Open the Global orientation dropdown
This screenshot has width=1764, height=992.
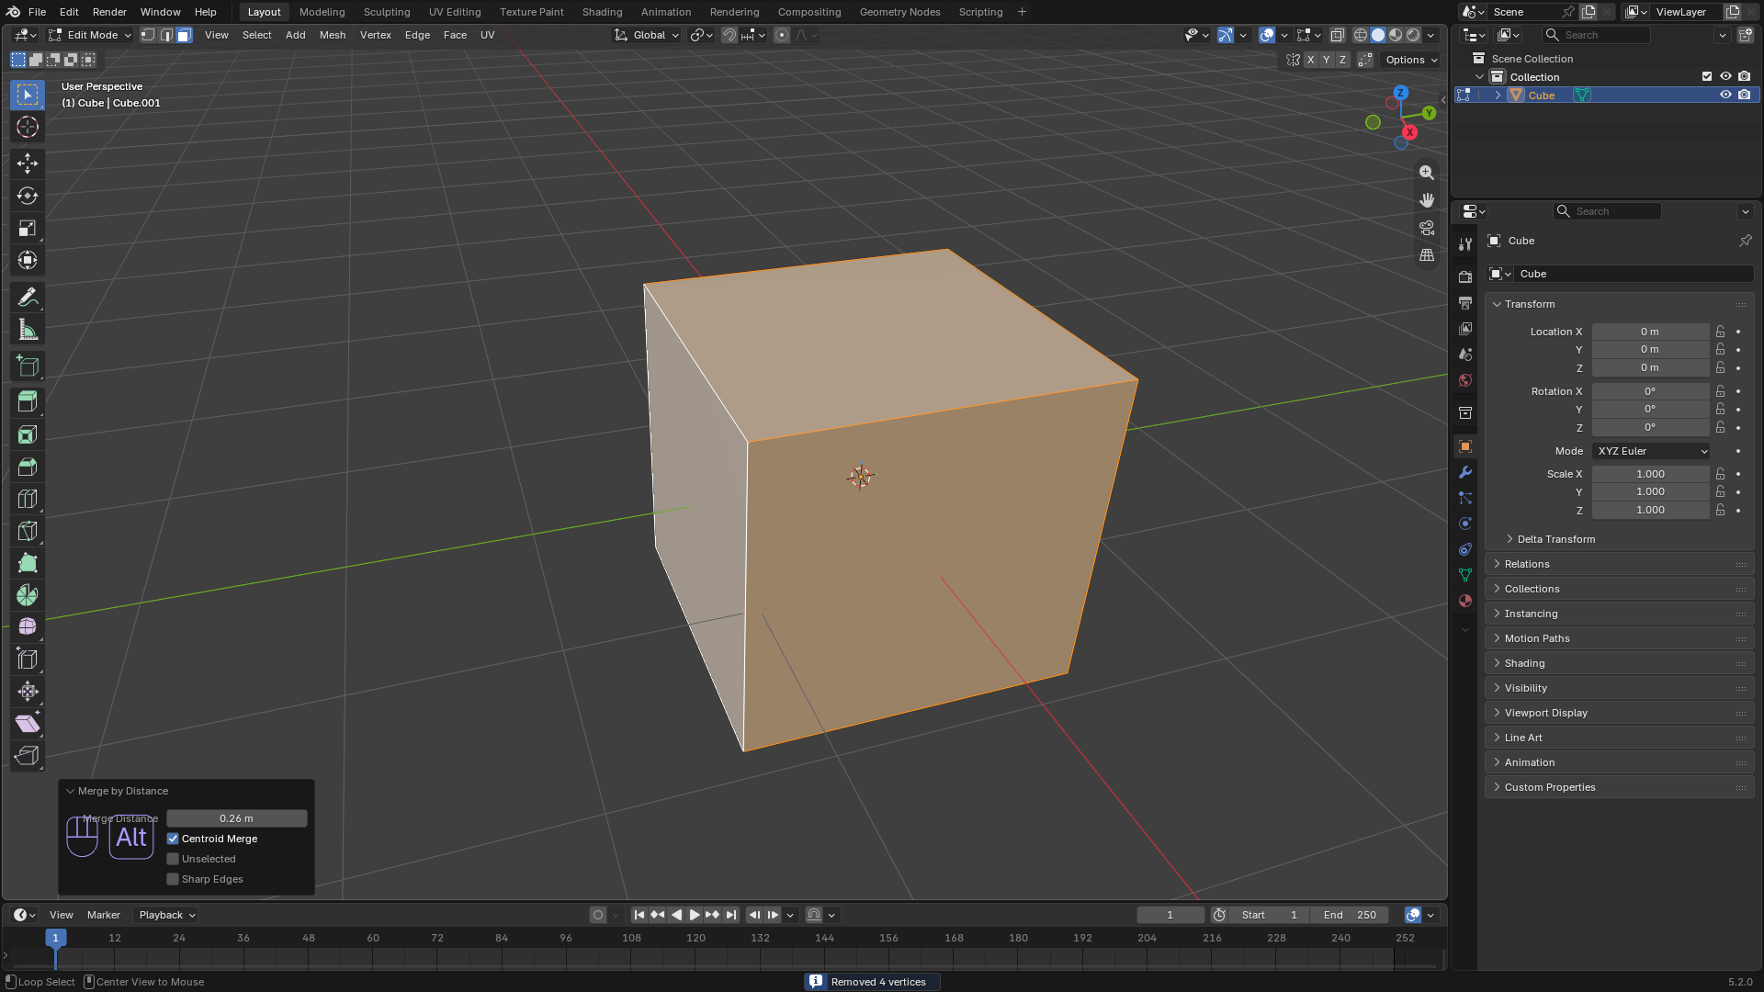tap(647, 35)
